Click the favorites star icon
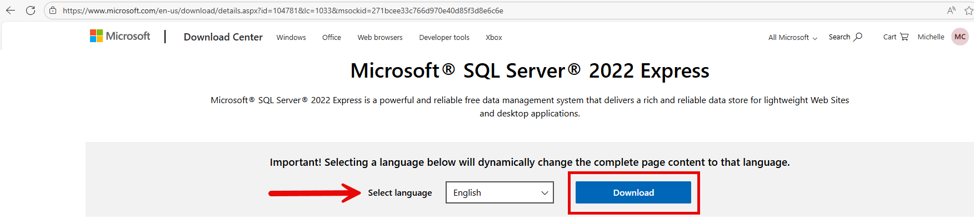974x224 pixels. (970, 11)
